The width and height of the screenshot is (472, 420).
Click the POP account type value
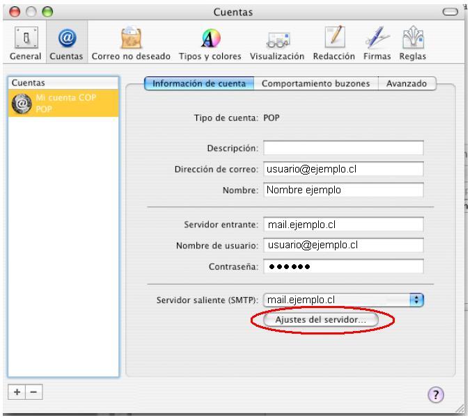[272, 118]
